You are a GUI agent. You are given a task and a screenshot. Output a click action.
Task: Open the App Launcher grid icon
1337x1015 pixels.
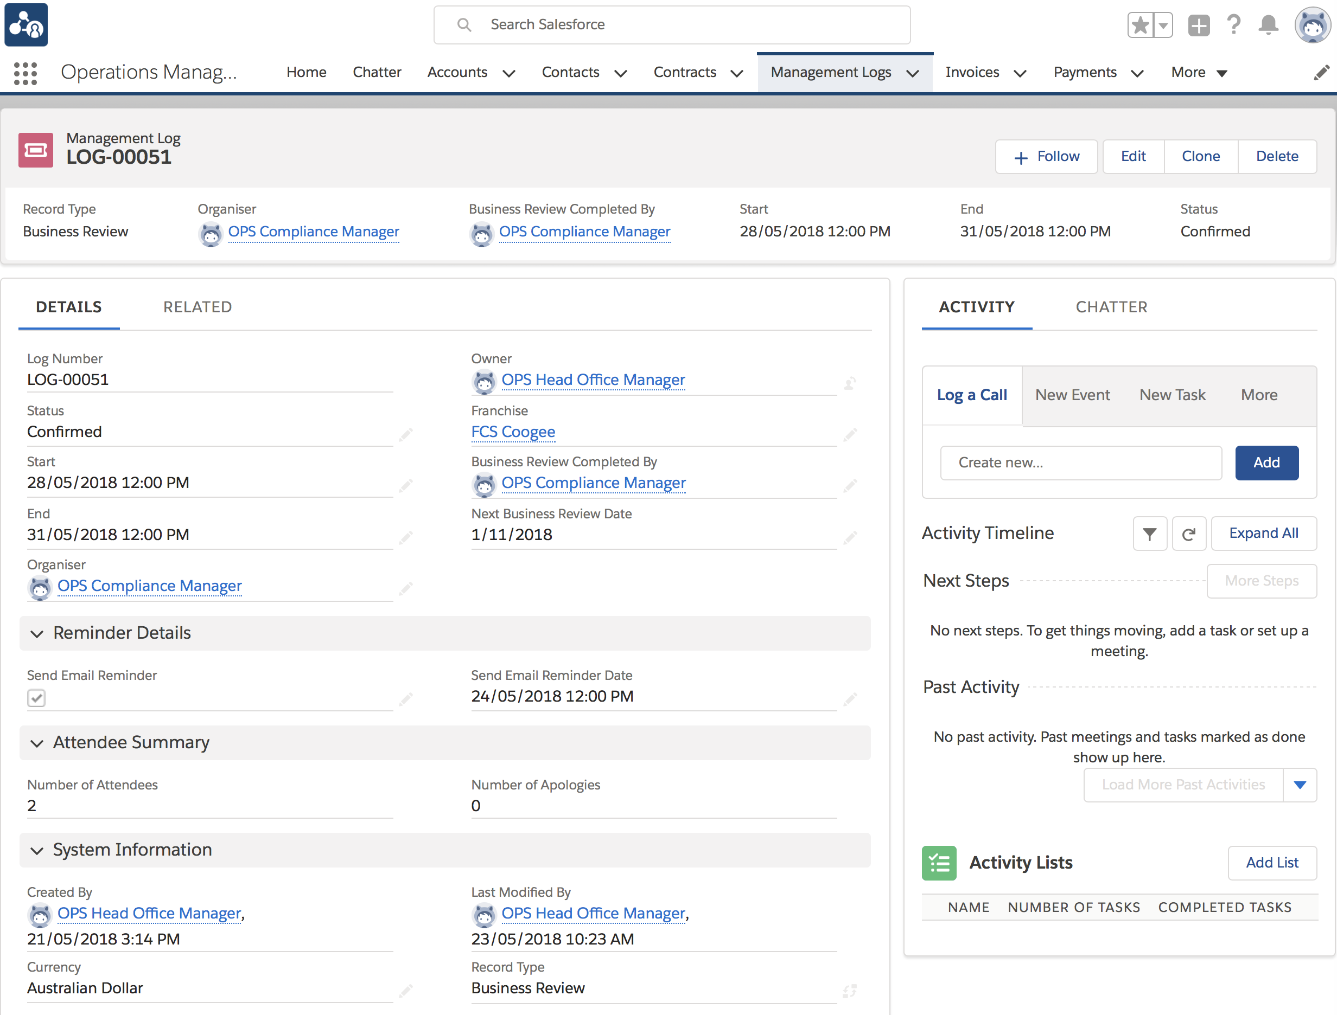pyautogui.click(x=26, y=73)
